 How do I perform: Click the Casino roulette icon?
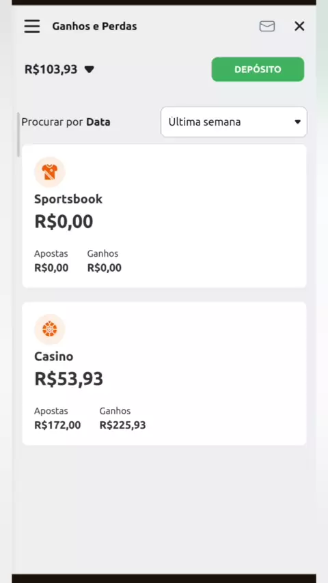point(49,330)
